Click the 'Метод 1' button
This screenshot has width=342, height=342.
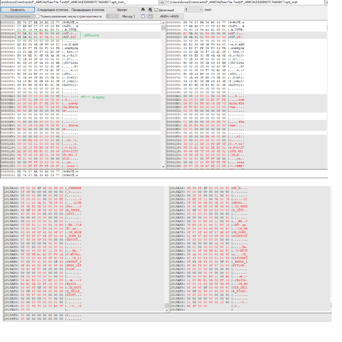point(129,16)
